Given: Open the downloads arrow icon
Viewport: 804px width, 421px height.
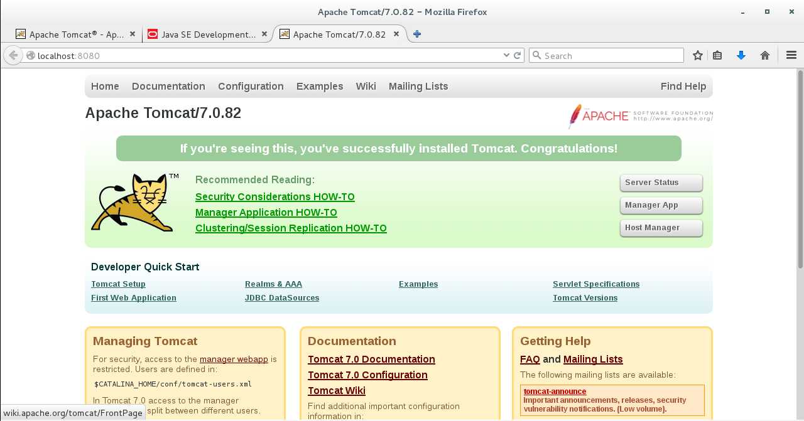Looking at the screenshot, I should click(741, 55).
